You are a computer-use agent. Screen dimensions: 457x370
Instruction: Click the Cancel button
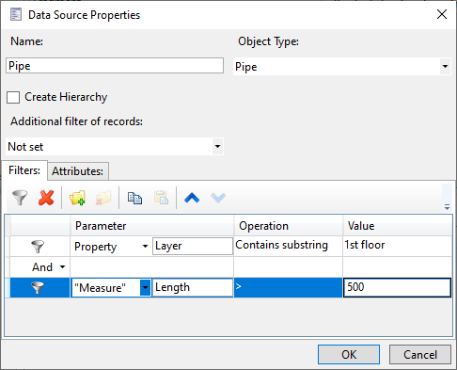click(420, 355)
